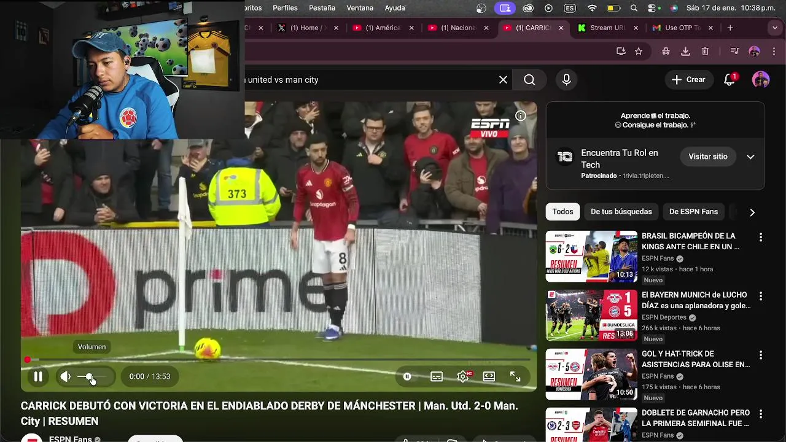
Task: Open the tab search dropdown arrow
Action: tap(776, 28)
